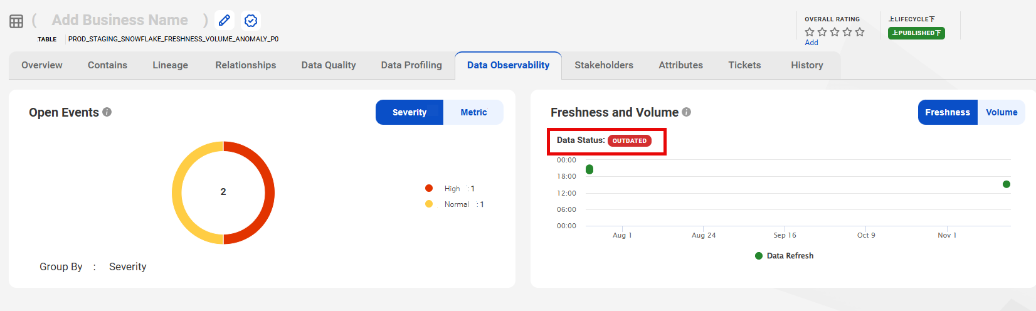Open the Tickets tab
The width and height of the screenshot is (1036, 311).
tap(744, 65)
